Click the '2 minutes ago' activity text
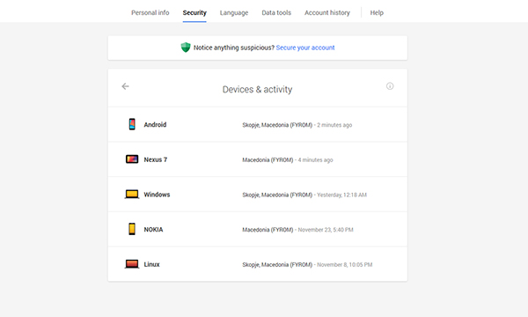The width and height of the screenshot is (528, 317). coord(334,125)
